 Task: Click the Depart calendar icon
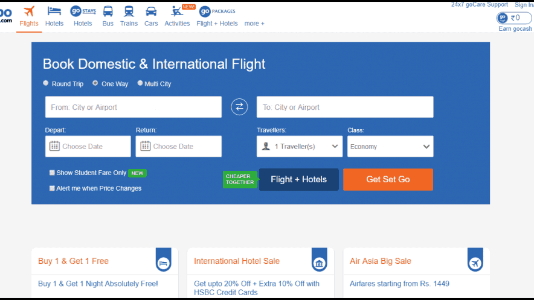click(54, 146)
